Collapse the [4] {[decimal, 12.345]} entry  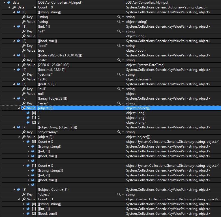coord(14,70)
